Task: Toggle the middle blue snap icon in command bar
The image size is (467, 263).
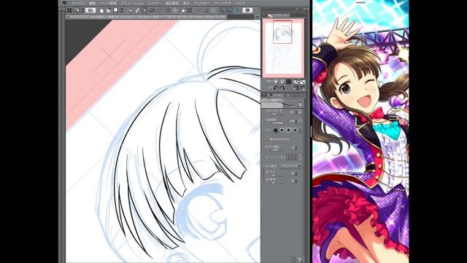Action: (x=230, y=10)
